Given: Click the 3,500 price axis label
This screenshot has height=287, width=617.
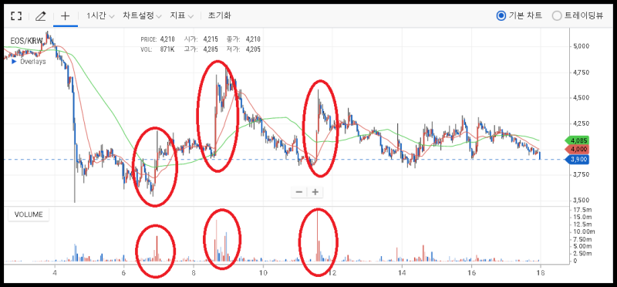Looking at the screenshot, I should 582,200.
